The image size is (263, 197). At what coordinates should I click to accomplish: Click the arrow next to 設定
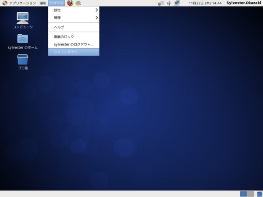click(96, 10)
